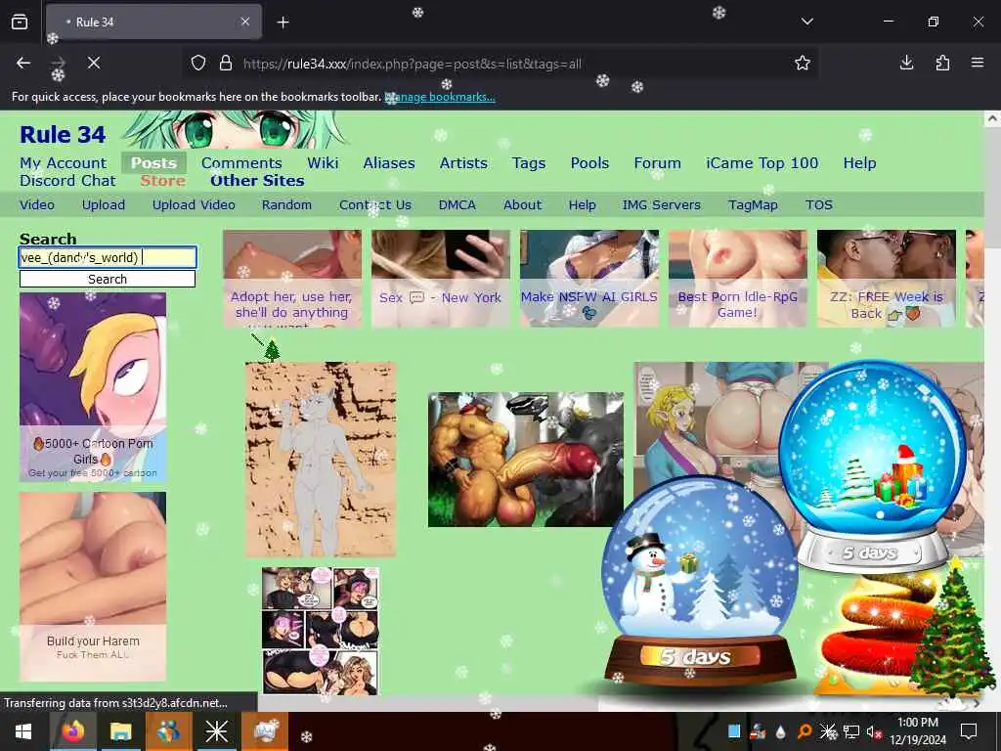Open the TagMap page

pyautogui.click(x=753, y=205)
